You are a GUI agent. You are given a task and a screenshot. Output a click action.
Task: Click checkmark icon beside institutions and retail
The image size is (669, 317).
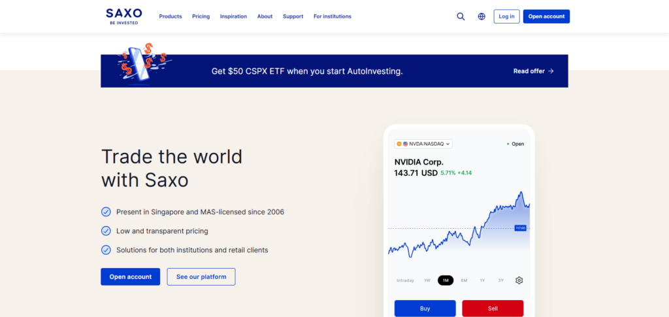point(106,250)
